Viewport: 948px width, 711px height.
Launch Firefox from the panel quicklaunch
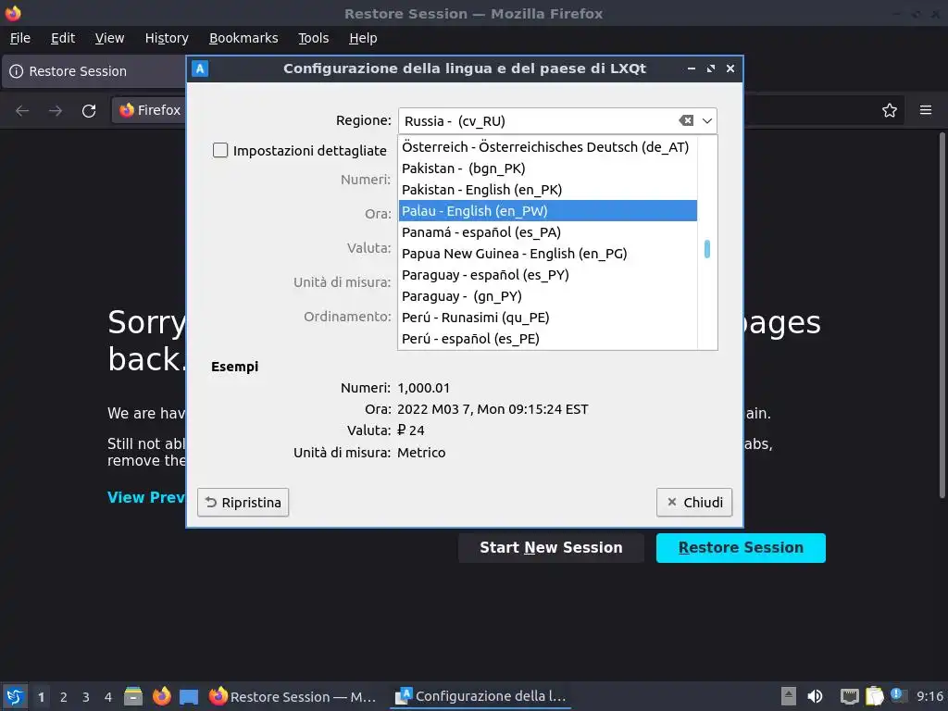pos(161,696)
